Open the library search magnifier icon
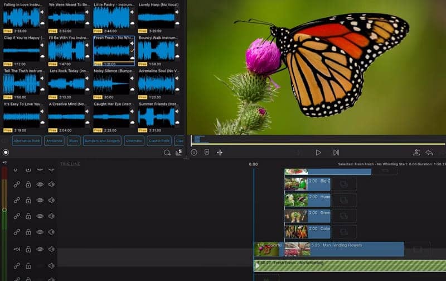This screenshot has width=446, height=281. click(167, 153)
